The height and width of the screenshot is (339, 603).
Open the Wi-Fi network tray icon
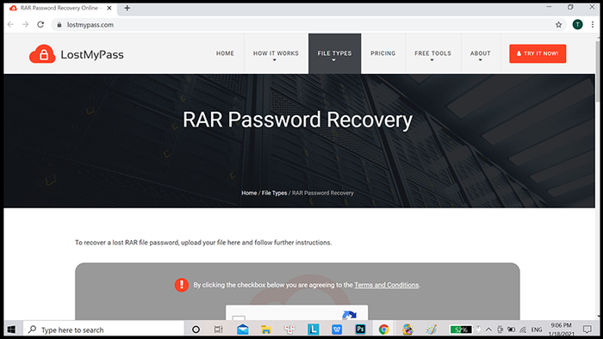coord(523,330)
